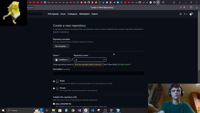200x113 pixels.
Task: Select the Public visibility radio button
Action: point(54,81)
